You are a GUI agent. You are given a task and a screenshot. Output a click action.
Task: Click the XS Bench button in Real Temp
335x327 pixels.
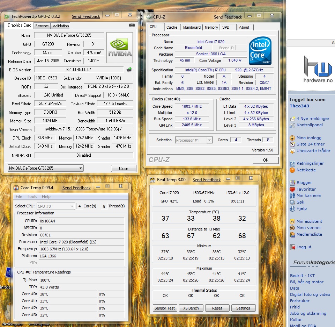(191, 308)
